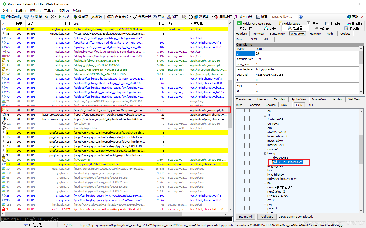Click the camera screenshot icon
366x228 pixels.
click(184, 17)
